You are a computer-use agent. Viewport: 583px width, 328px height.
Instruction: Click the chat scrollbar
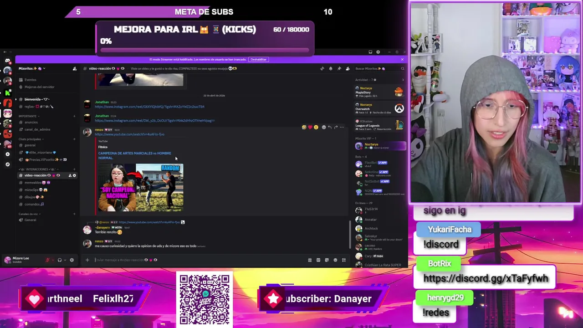pyautogui.click(x=349, y=235)
